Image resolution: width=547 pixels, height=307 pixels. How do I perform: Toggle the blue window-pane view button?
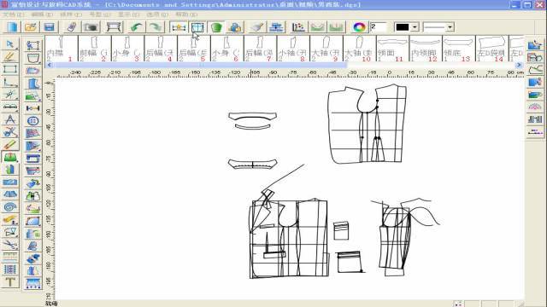(x=197, y=27)
